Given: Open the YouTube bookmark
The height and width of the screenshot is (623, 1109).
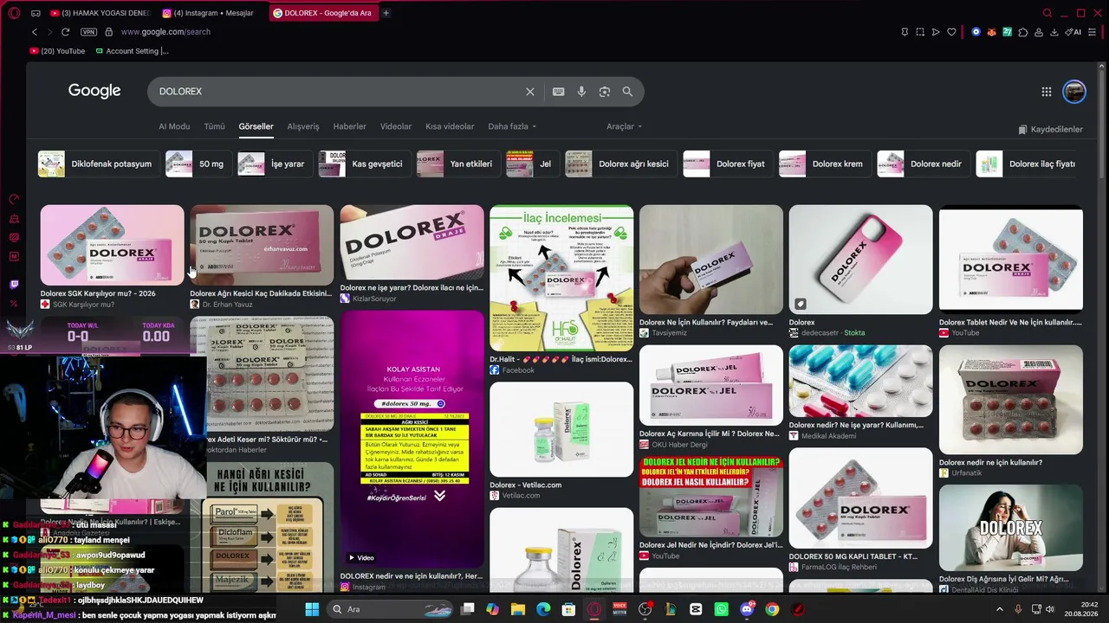Looking at the screenshot, I should [57, 51].
